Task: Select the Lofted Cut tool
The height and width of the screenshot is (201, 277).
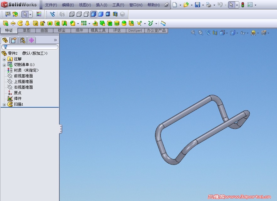Action: coord(64,23)
